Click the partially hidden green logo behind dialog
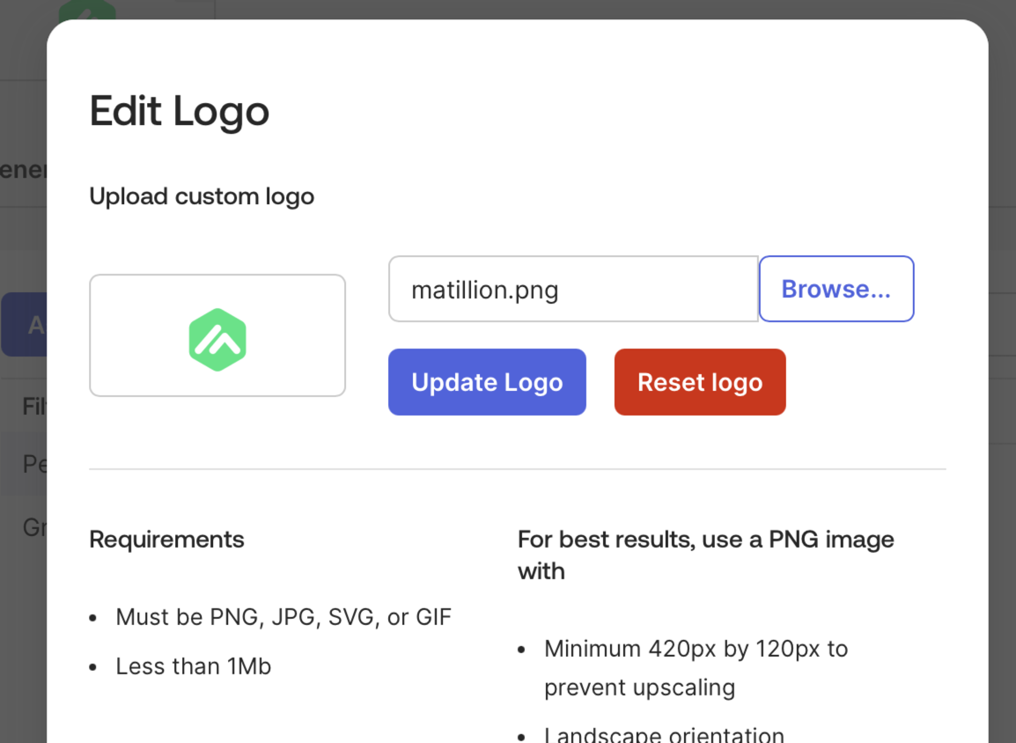Screen dimensions: 1016x743 tap(86, 10)
